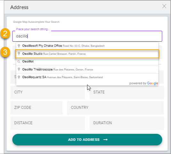The height and width of the screenshot is (154, 171).
Task: Click into the Zip Code field
Action: [37, 108]
